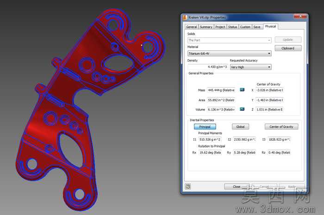Screen dimensions: 324x215
Task: Click the Clipboard button
Action: [x=288, y=48]
